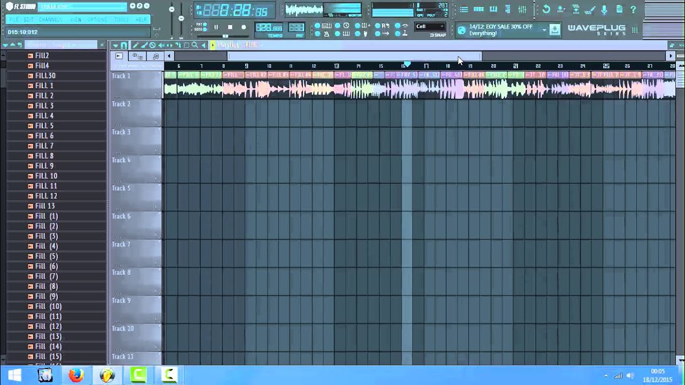The image size is (685, 385).
Task: Click the Save file download icon
Action: 561,9
